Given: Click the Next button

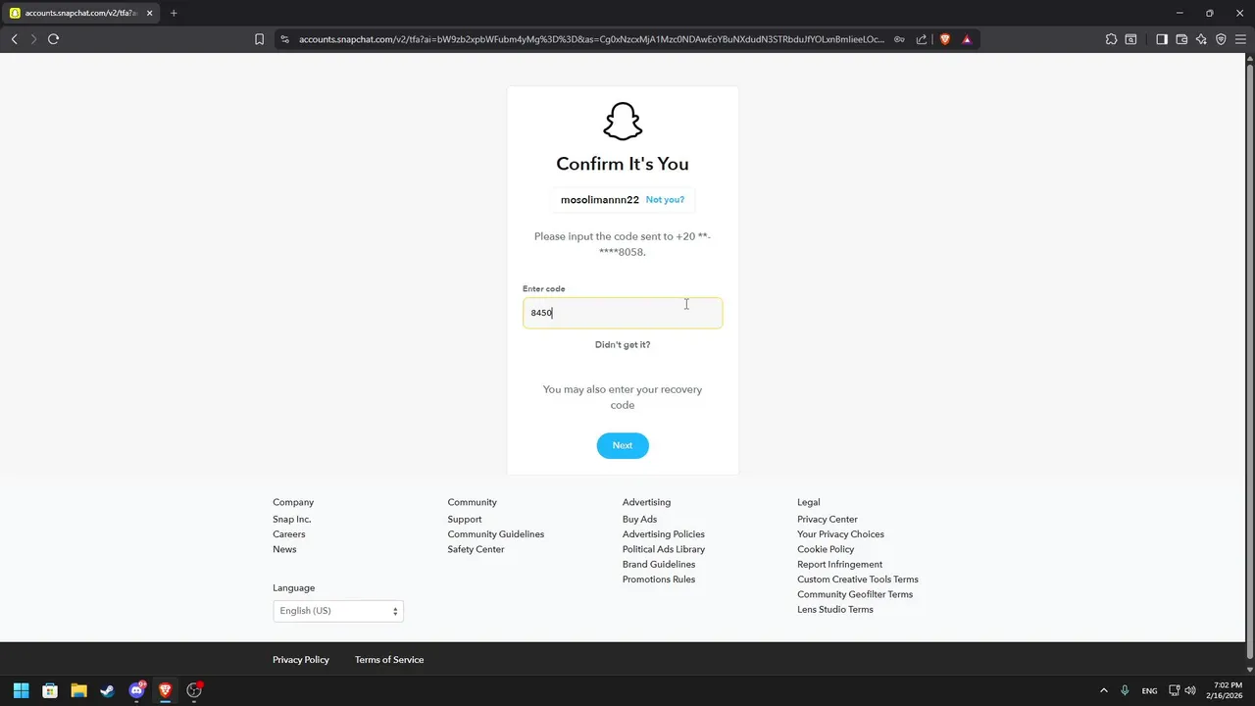Looking at the screenshot, I should click(623, 445).
